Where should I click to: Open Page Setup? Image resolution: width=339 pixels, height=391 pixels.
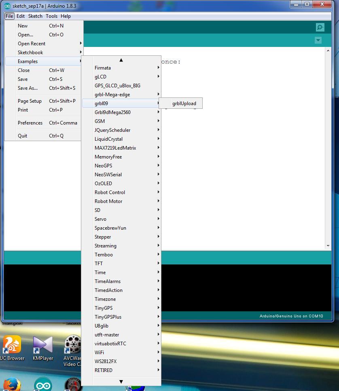point(44,101)
